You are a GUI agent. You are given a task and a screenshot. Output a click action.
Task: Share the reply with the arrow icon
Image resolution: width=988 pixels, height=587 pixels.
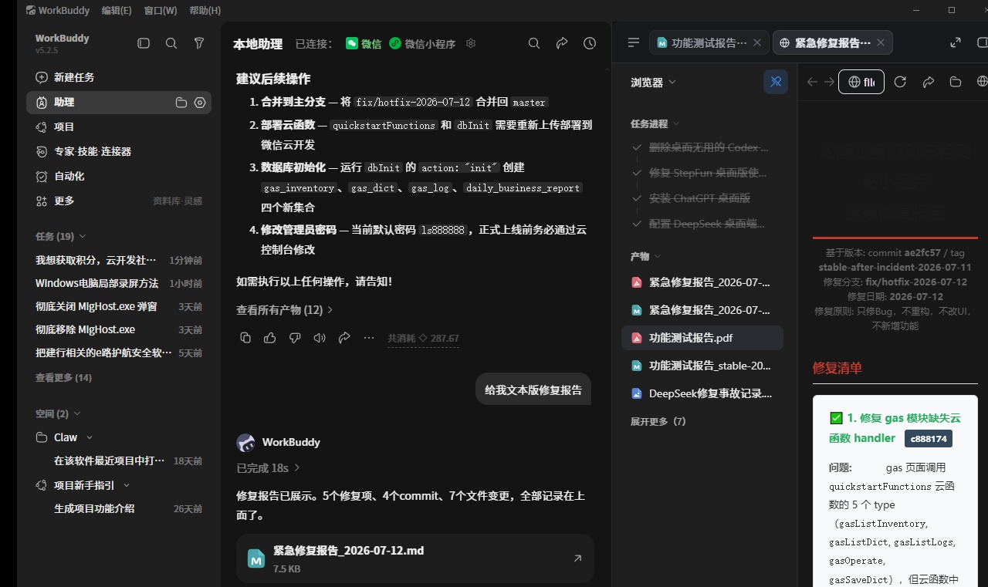[344, 338]
